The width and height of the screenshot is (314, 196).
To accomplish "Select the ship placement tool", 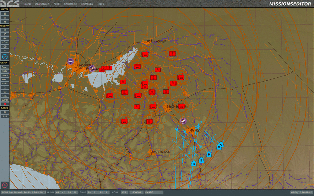I will click(5, 75).
